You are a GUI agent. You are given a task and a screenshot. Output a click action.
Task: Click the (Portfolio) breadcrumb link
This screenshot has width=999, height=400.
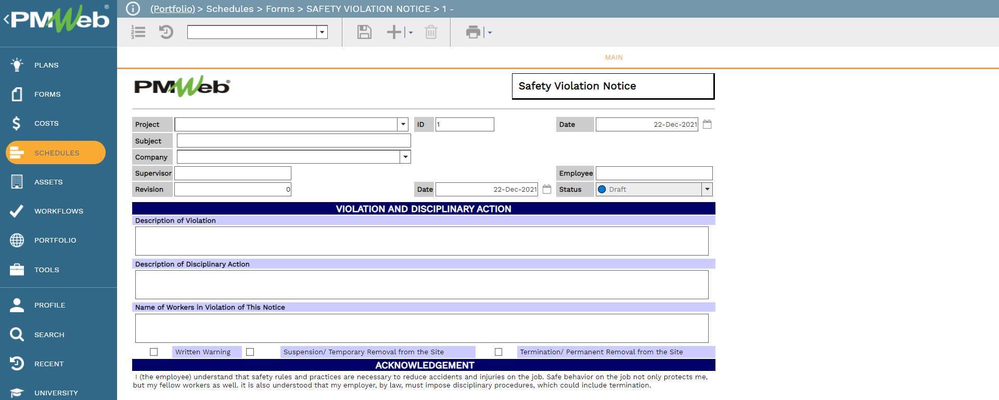[173, 9]
